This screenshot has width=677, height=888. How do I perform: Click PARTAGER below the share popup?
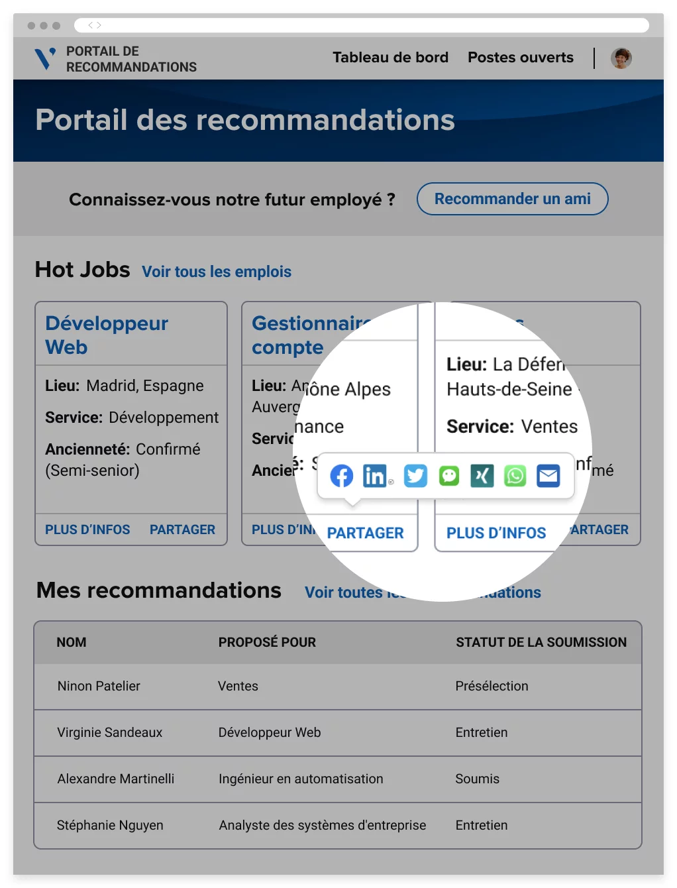[365, 533]
